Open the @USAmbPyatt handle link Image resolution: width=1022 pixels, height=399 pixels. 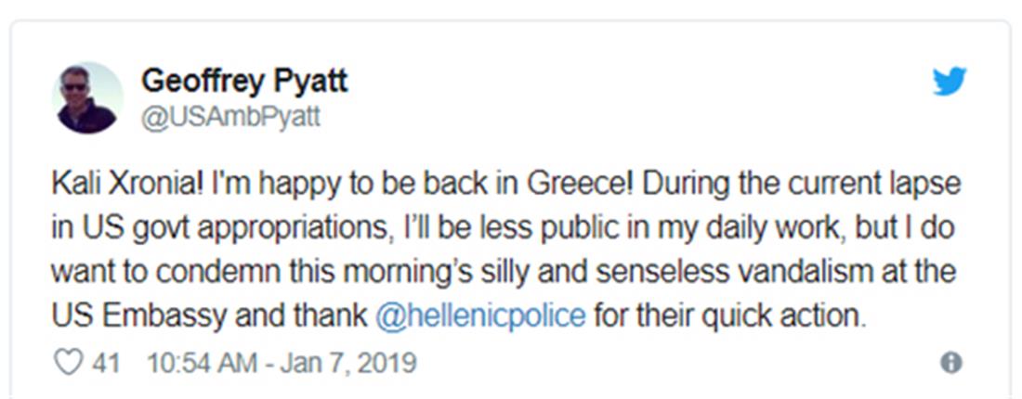click(x=230, y=119)
